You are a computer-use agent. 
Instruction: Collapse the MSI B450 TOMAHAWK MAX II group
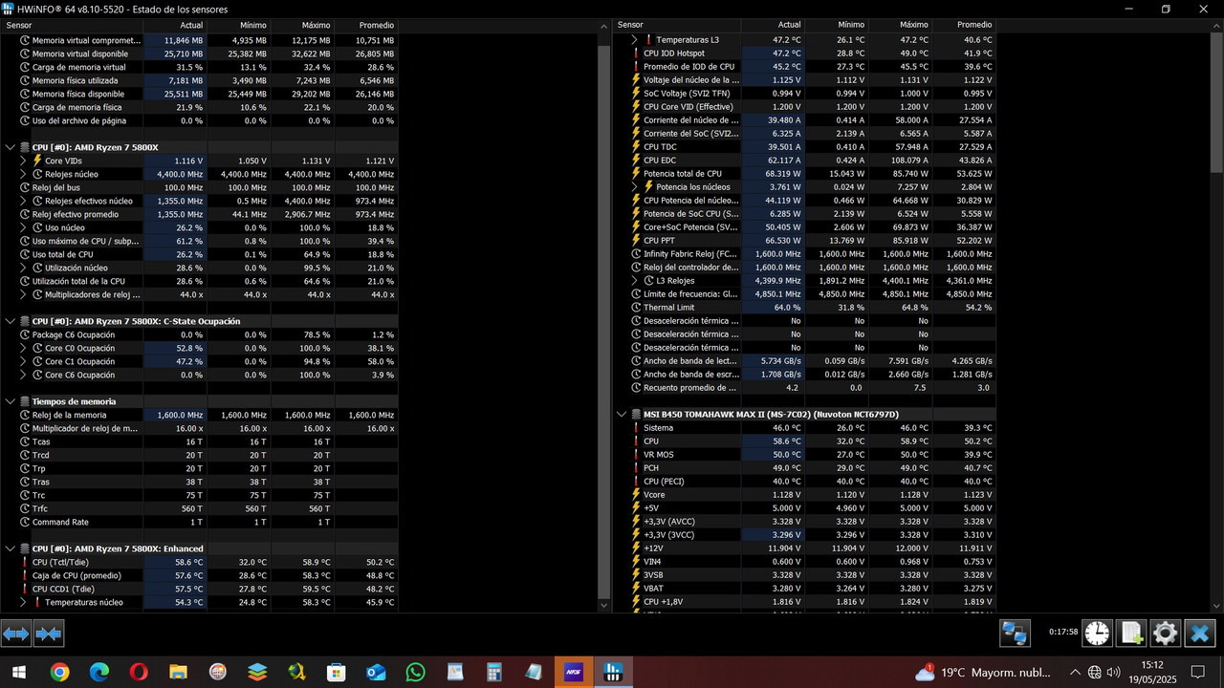pos(622,415)
